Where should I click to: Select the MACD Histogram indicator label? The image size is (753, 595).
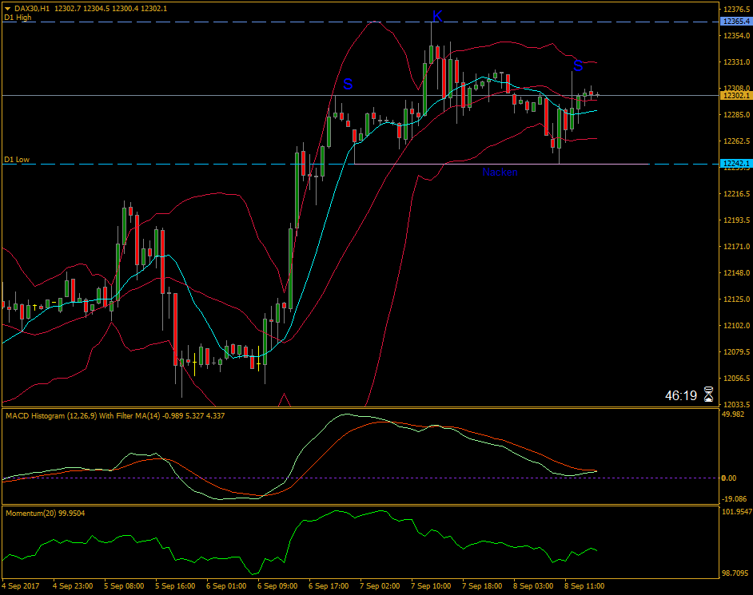click(50, 415)
